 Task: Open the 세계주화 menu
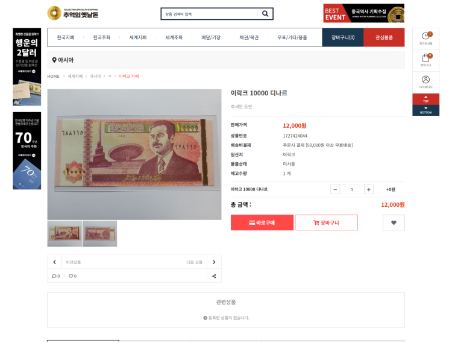(174, 37)
